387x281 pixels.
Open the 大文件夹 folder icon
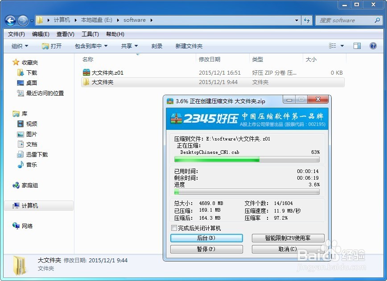point(86,82)
